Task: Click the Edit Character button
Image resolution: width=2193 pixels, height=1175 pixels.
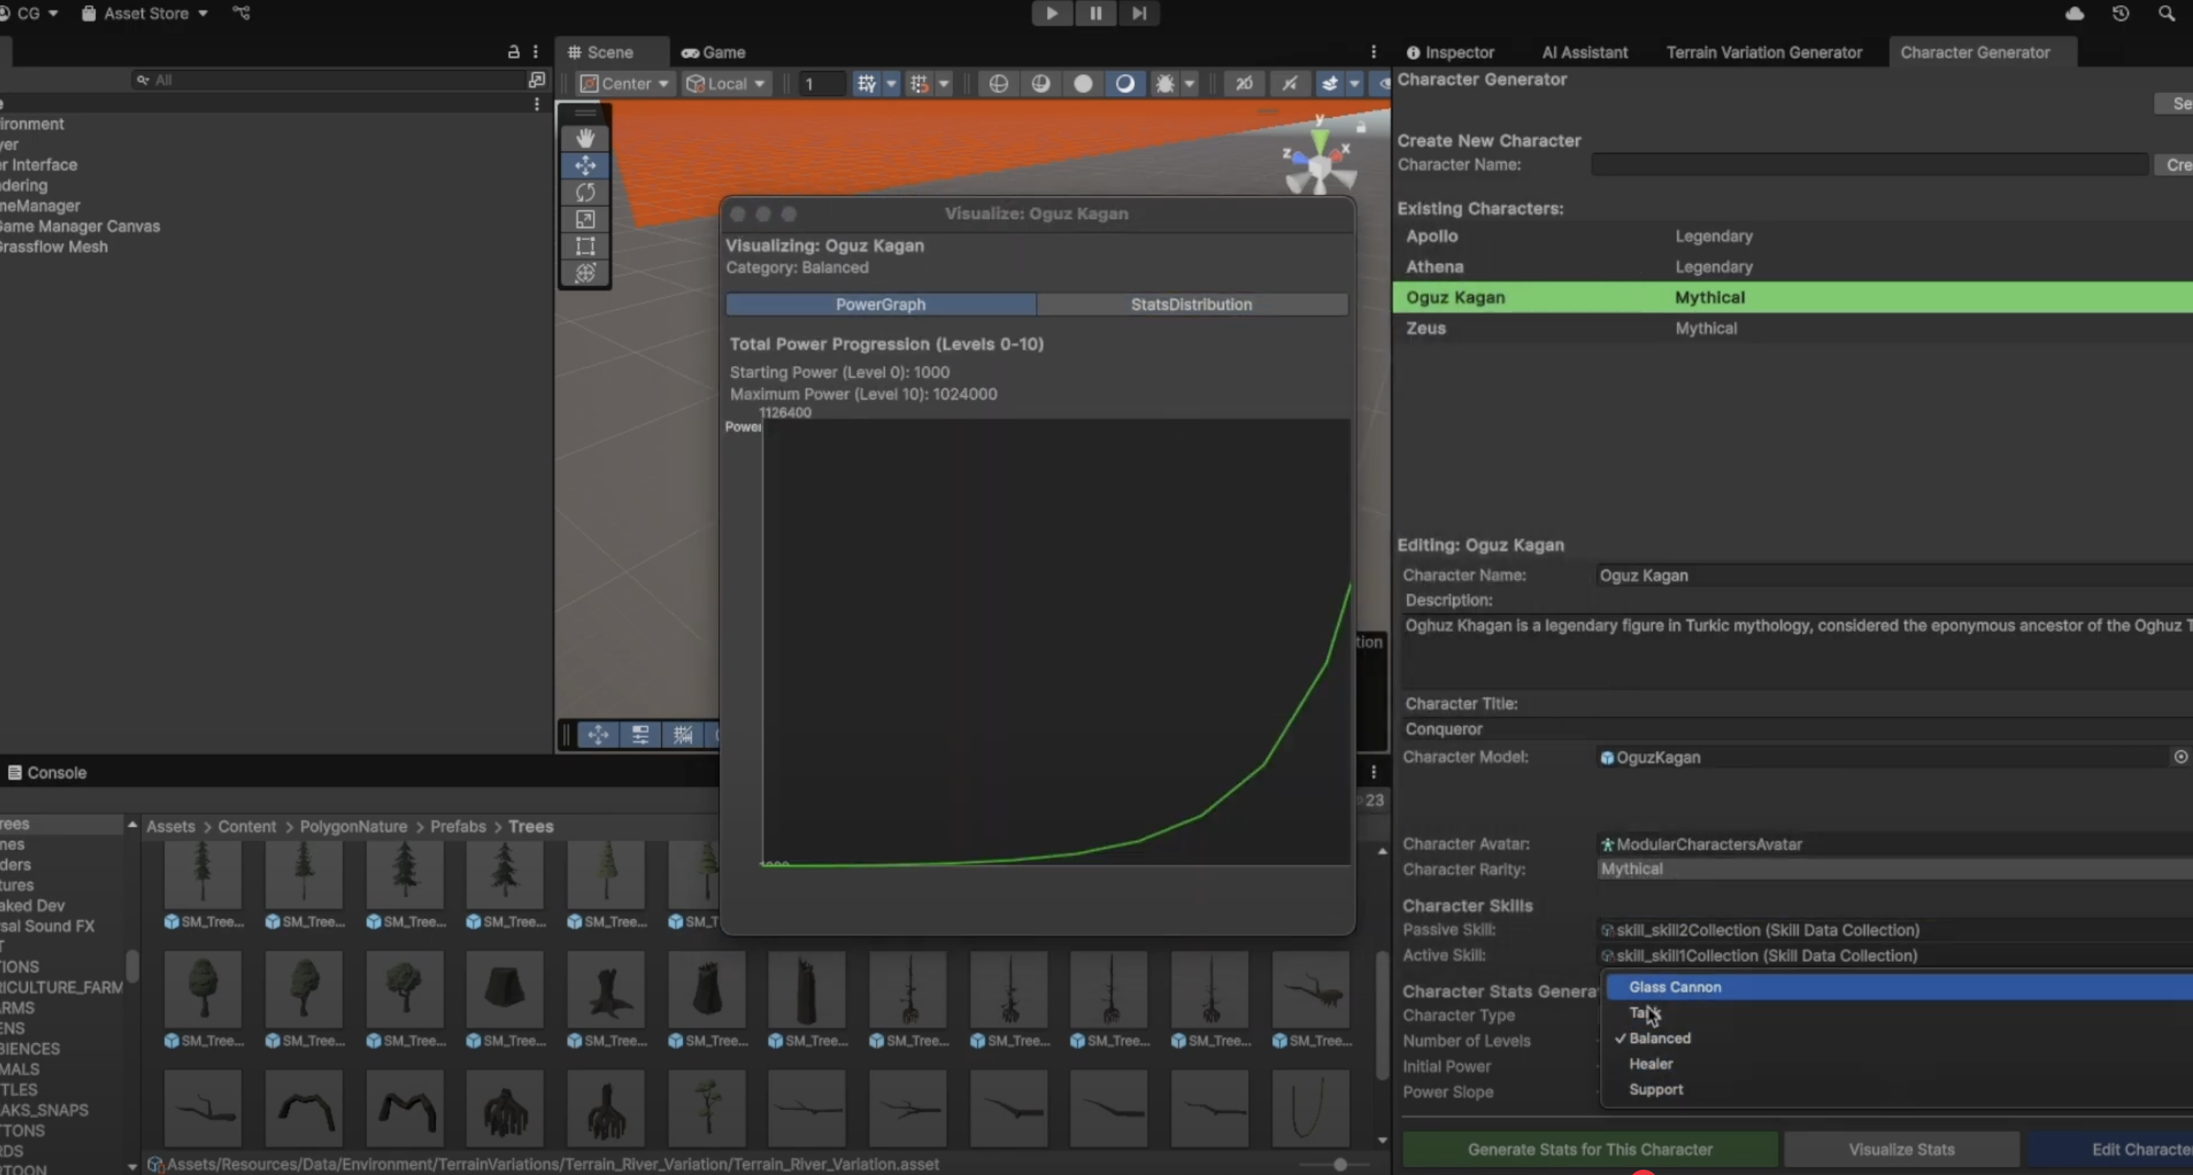Action: [2111, 1149]
